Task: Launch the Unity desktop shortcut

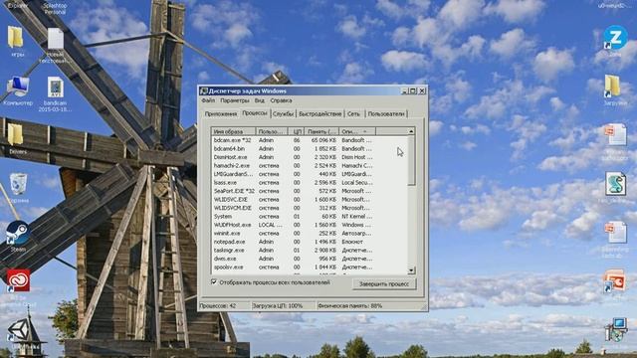Action: coord(18,329)
